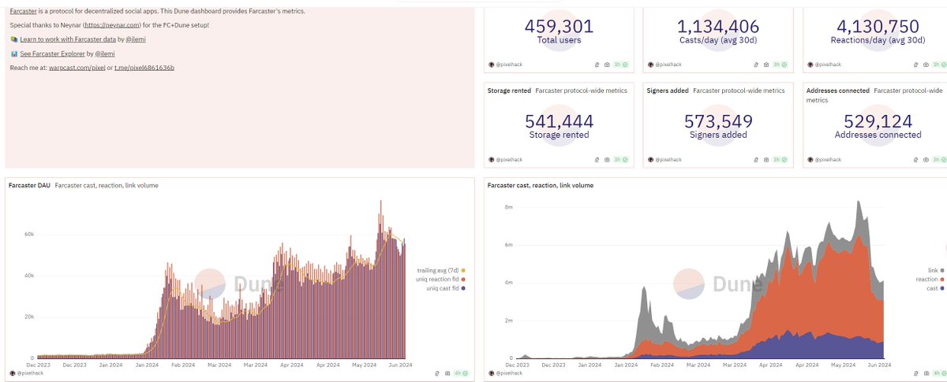Screen dimensions: 947x382
Task: Click Addresses connected card title
Action: [x=838, y=91]
